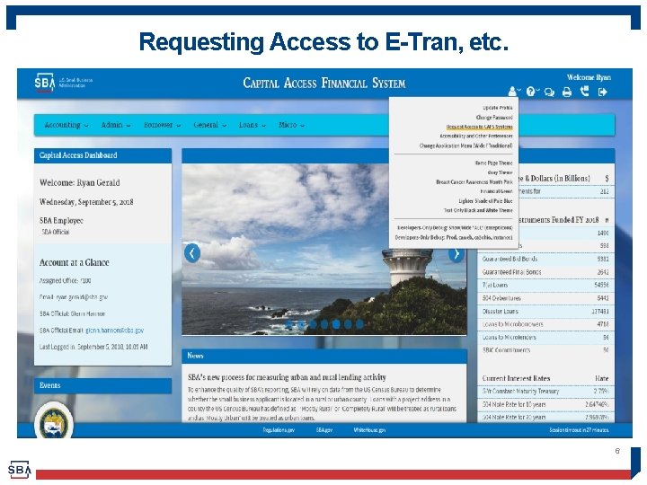
Task: Open urban and rural lending news headline
Action: (x=287, y=377)
